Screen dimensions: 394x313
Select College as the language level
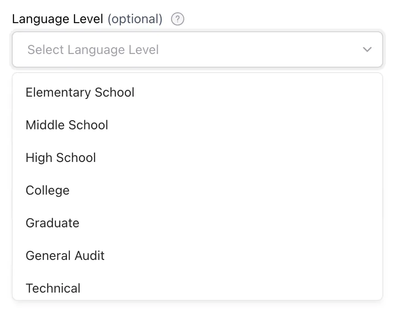48,191
